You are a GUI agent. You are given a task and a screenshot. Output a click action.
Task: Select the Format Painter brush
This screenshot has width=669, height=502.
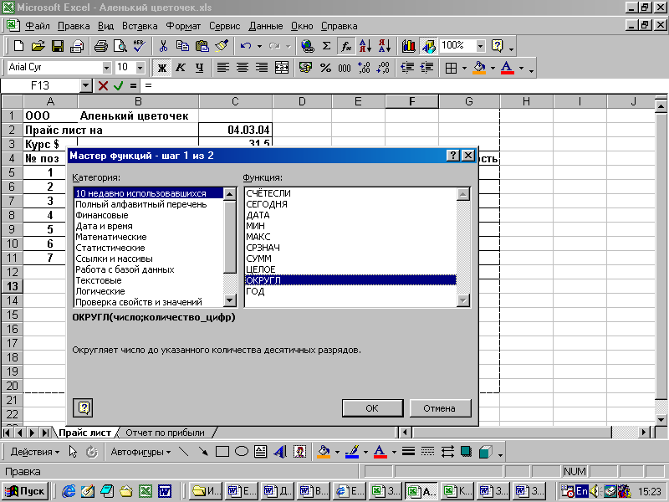pyautogui.click(x=222, y=46)
